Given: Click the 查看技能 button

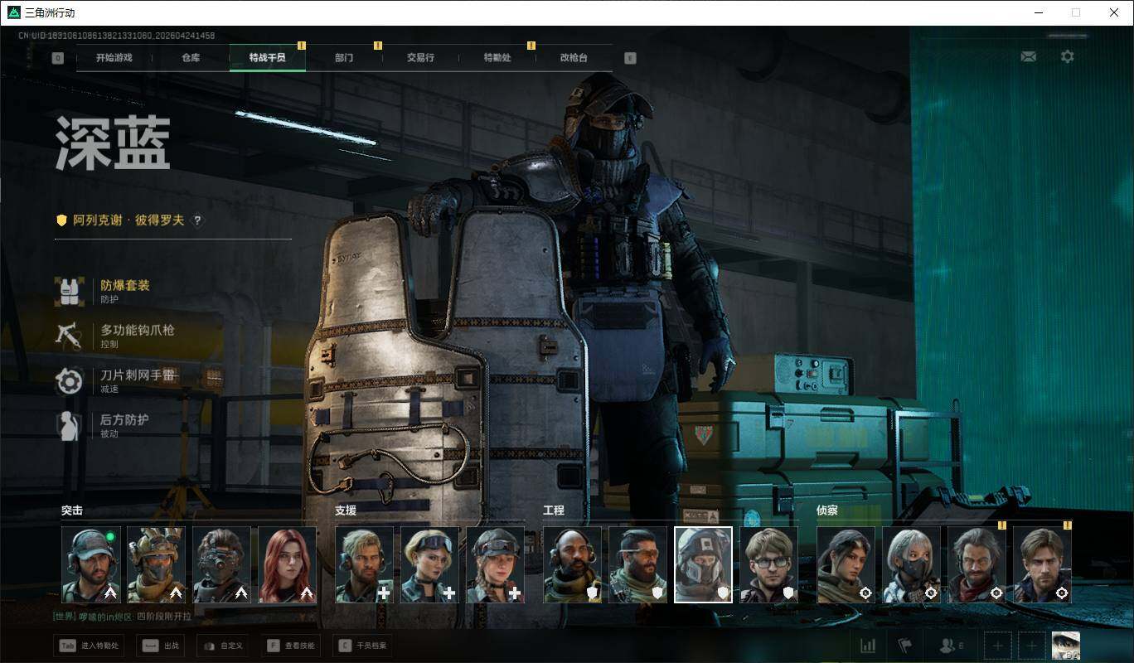Looking at the screenshot, I should point(291,646).
